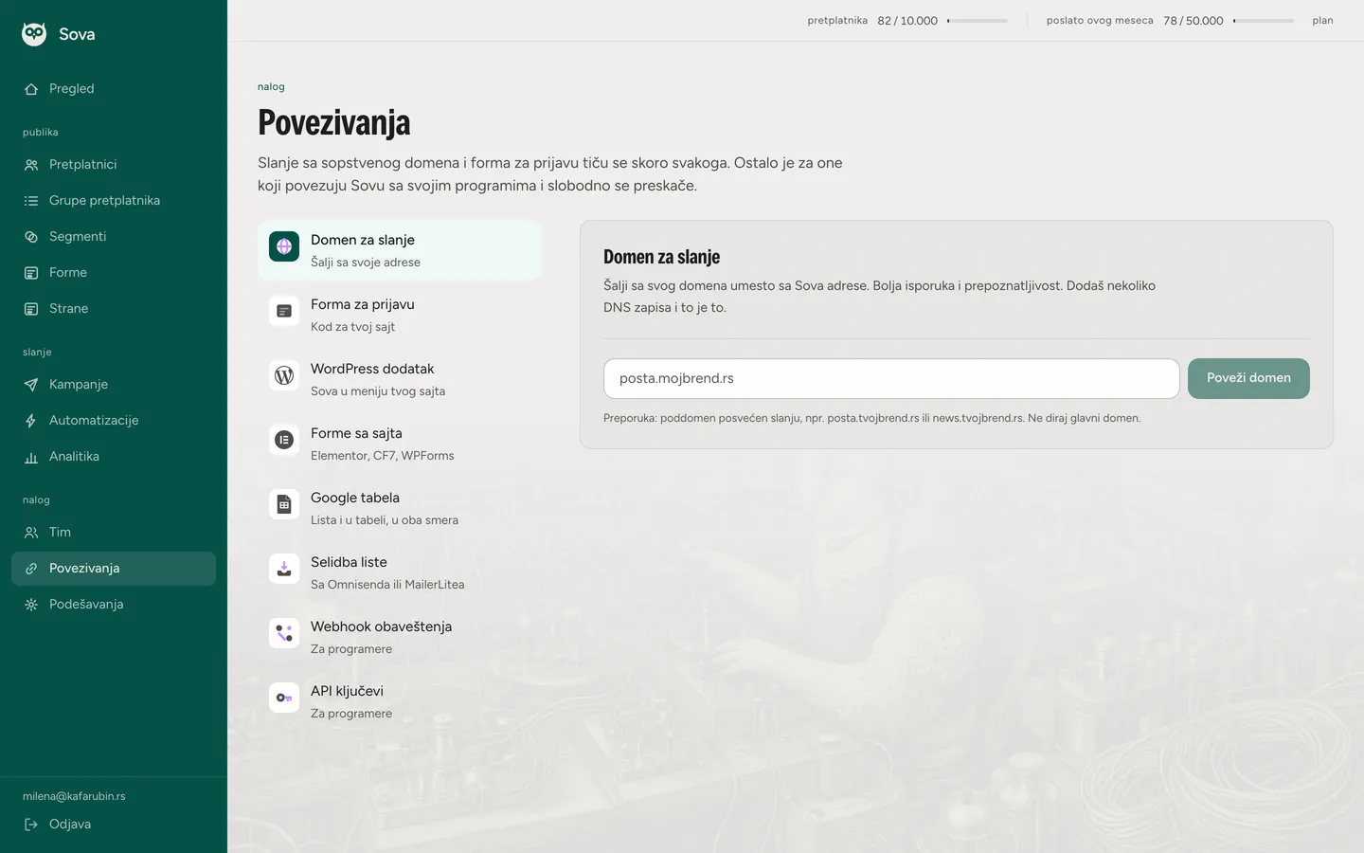This screenshot has height=853, width=1364.
Task: Open the Selidba liste import icon
Action: pyautogui.click(x=284, y=569)
